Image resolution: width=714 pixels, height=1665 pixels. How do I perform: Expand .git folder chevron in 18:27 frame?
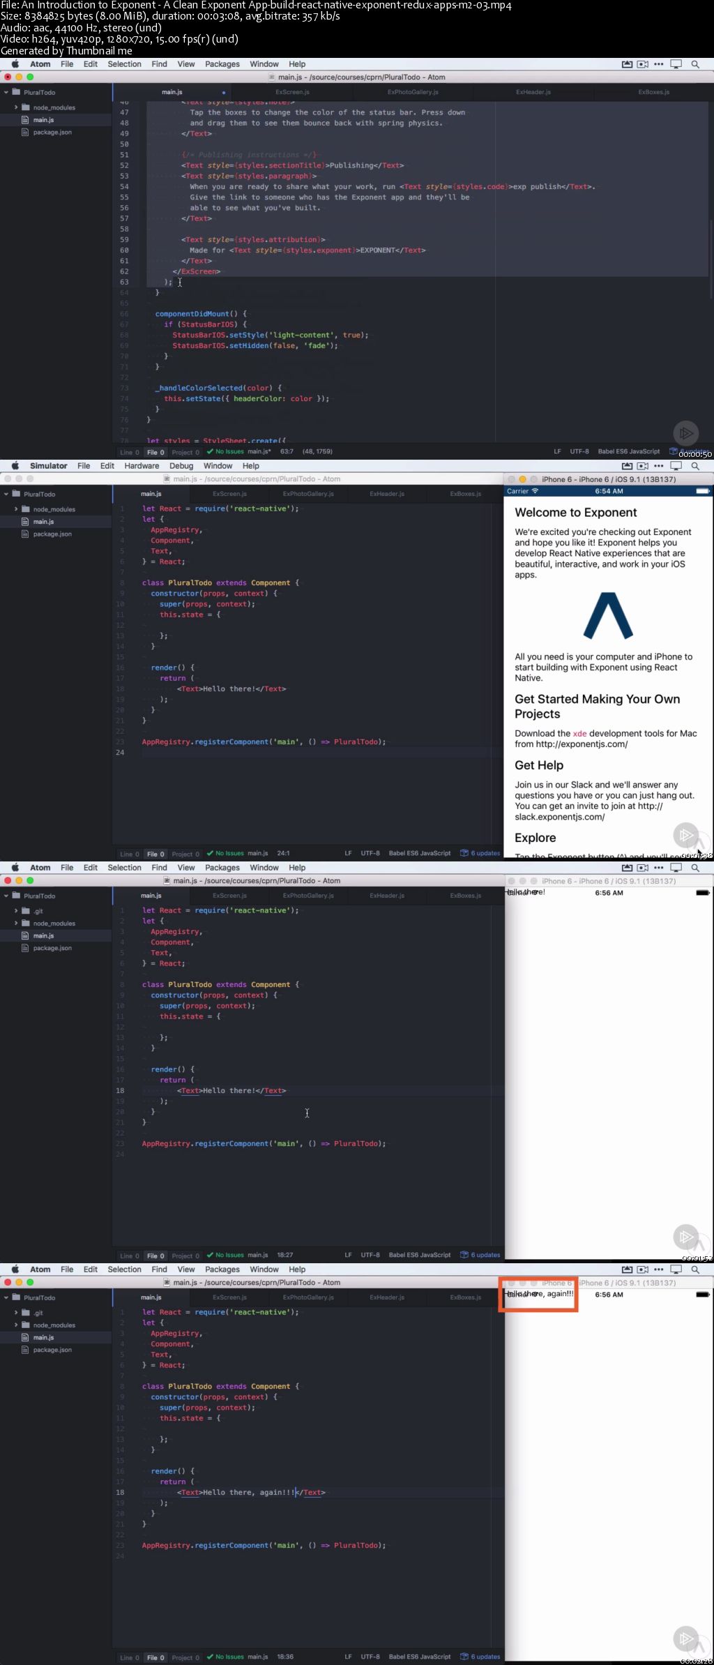click(16, 911)
